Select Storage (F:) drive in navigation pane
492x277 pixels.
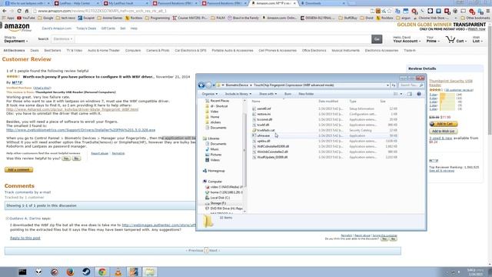click(215, 203)
